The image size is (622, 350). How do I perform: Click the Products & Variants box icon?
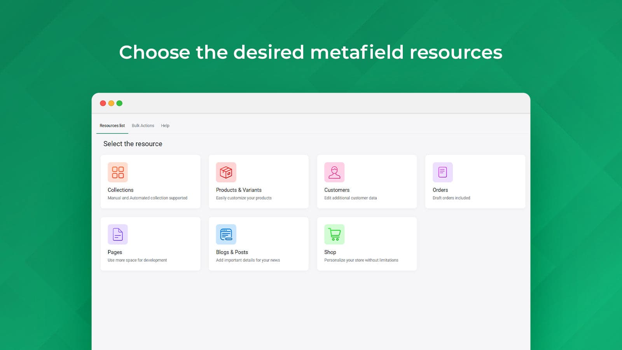click(x=226, y=172)
